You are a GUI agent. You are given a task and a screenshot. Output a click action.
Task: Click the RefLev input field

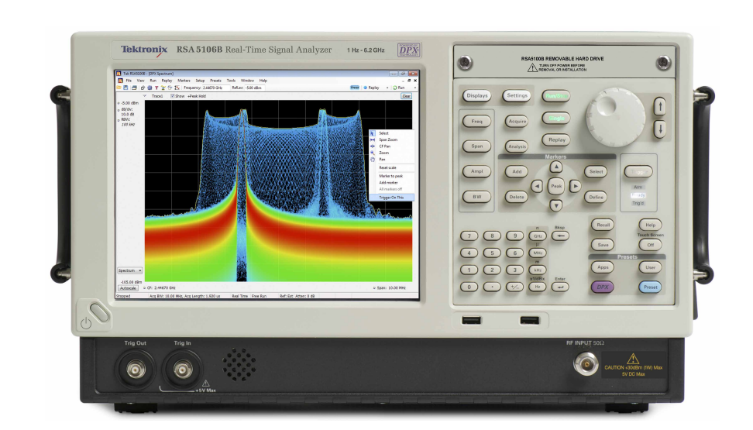pyautogui.click(x=254, y=88)
